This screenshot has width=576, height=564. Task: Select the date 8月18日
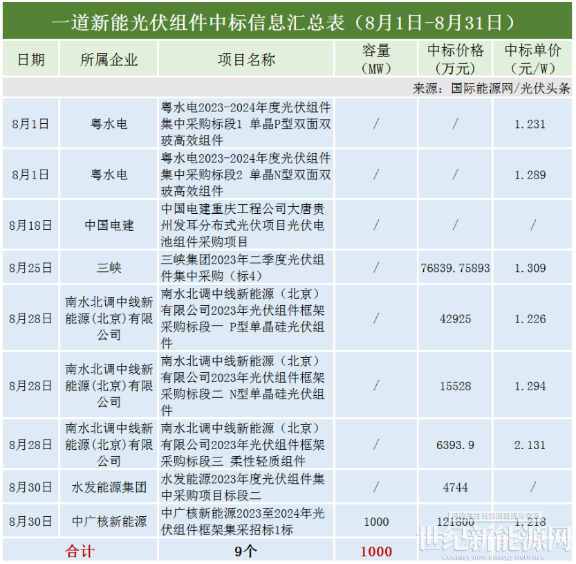30,226
